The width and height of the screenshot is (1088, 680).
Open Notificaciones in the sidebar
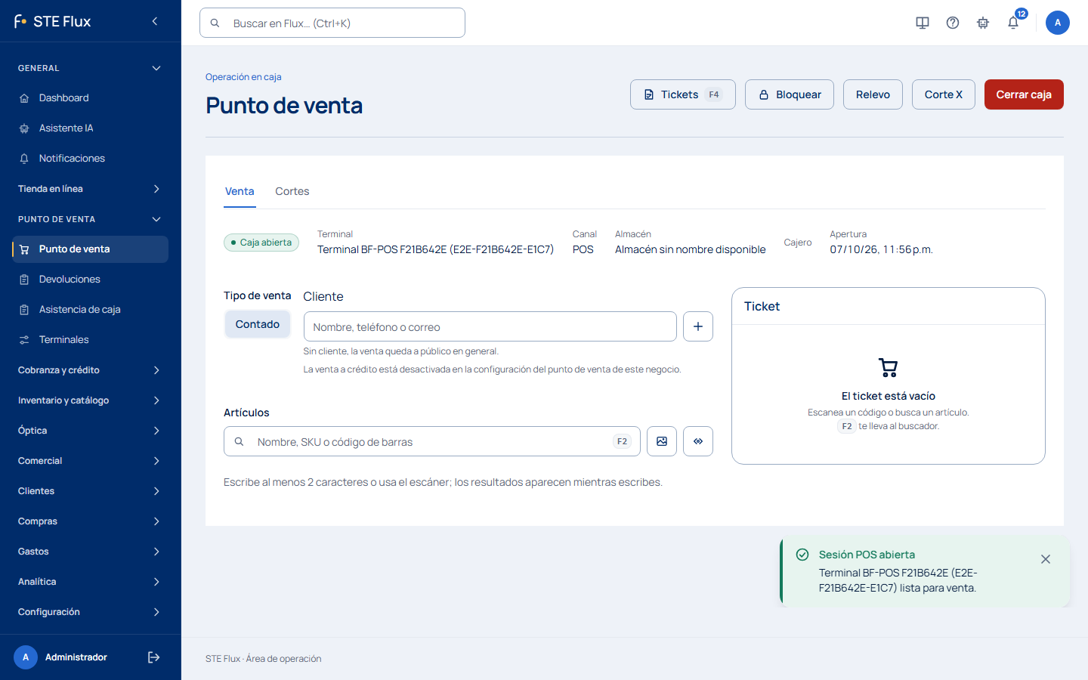click(x=91, y=159)
